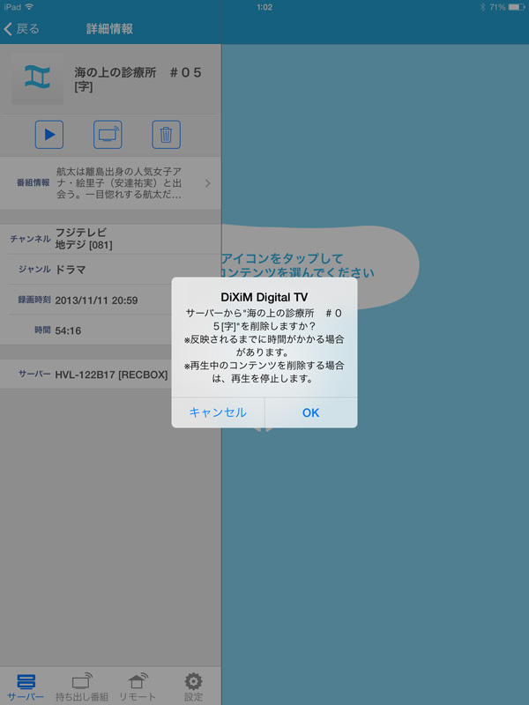Tap the Wi-Fi icon in status bar
Viewport: 529px width, 705px height.
29,7
